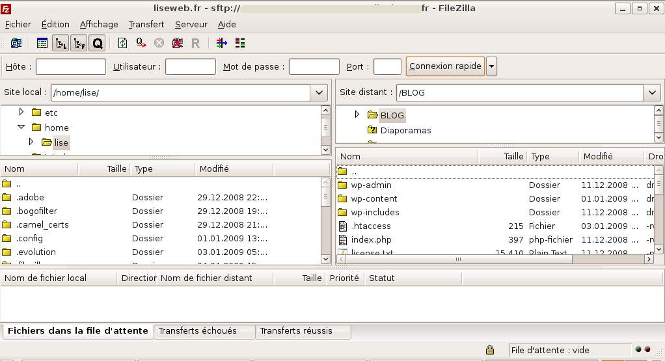The image size is (665, 361).
Task: Expand the lise folder in local tree
Action: (31, 142)
